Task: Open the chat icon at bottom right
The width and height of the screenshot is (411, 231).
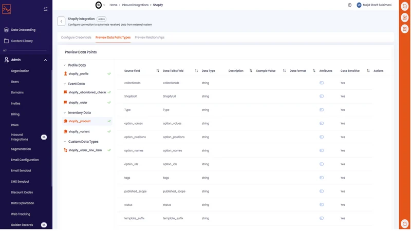Action: click(405, 224)
